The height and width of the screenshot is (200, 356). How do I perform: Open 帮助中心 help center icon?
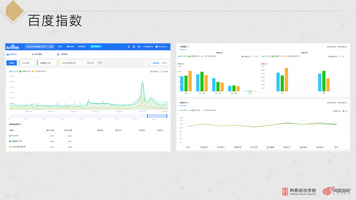(x=144, y=47)
